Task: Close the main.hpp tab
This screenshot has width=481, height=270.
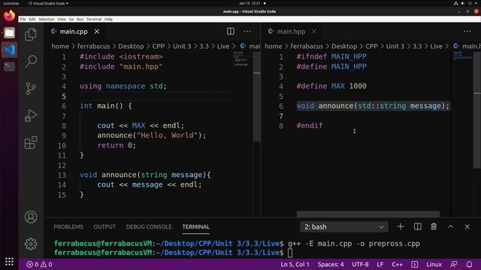Action: [314, 31]
